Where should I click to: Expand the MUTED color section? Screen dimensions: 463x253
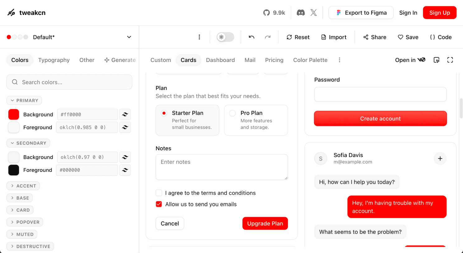(22, 234)
